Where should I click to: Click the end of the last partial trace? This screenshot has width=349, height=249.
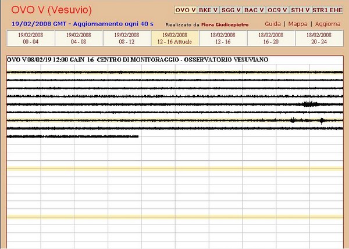[138, 136]
